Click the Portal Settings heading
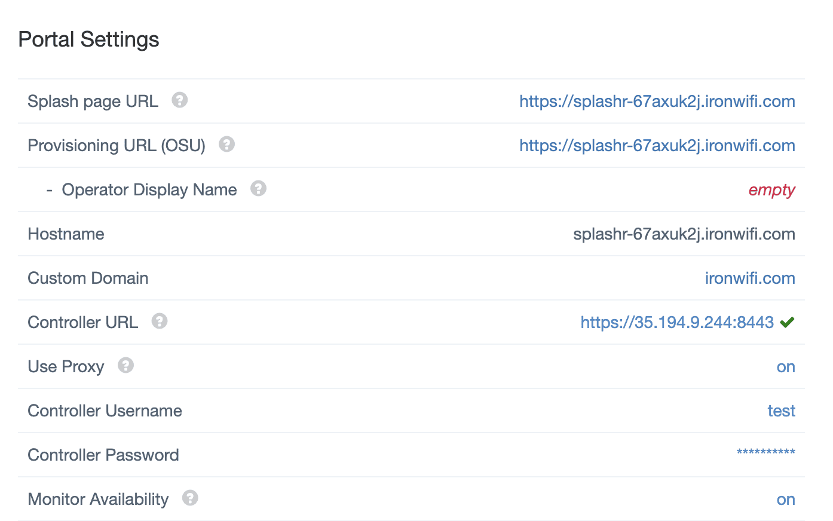The width and height of the screenshot is (833, 521). pos(89,39)
